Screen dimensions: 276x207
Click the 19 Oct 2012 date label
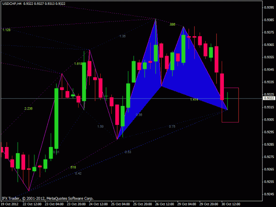[10, 204]
